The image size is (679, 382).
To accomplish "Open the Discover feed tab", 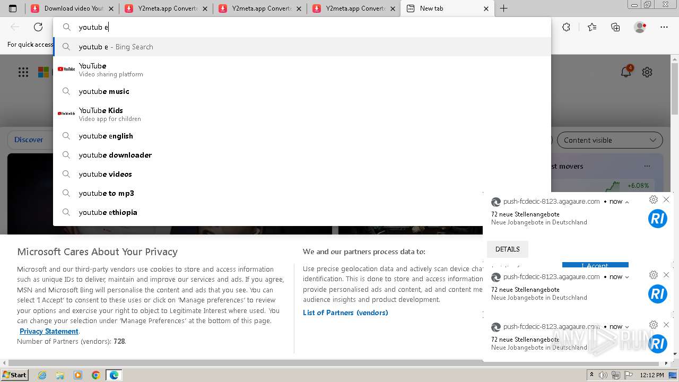I will (29, 140).
